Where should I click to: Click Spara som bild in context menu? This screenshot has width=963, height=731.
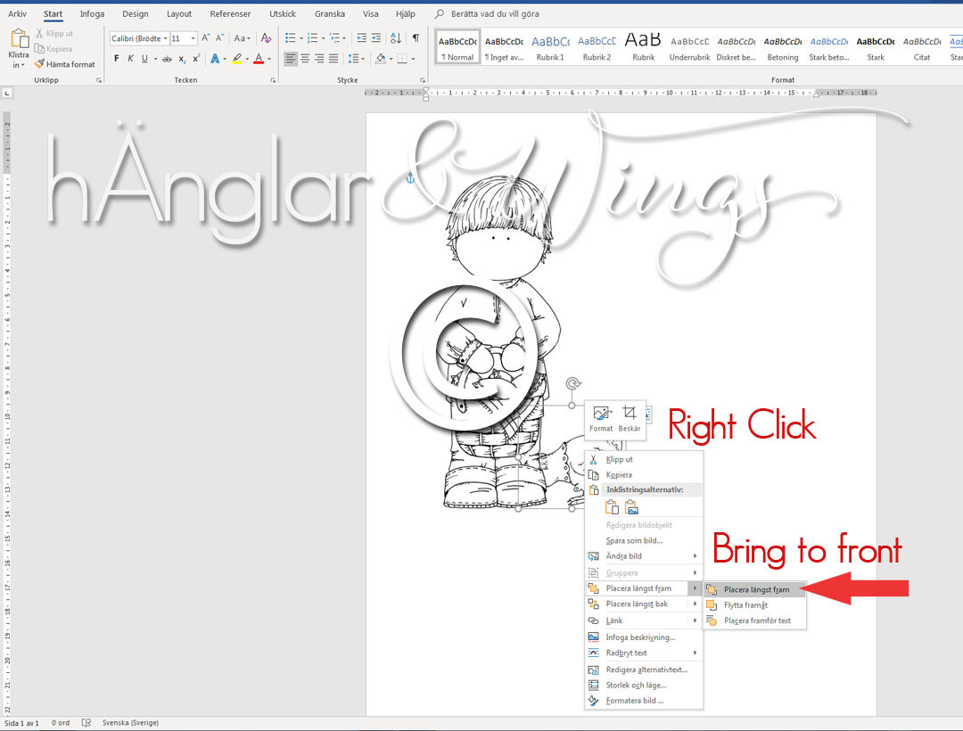[x=635, y=540]
